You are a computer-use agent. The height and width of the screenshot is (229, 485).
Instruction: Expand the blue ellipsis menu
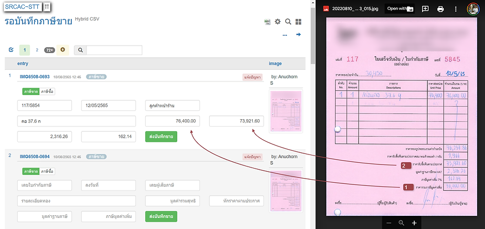[x=285, y=35]
